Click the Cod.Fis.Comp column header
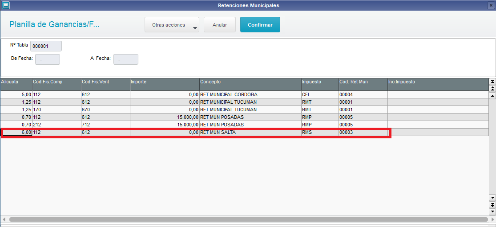 pos(56,84)
